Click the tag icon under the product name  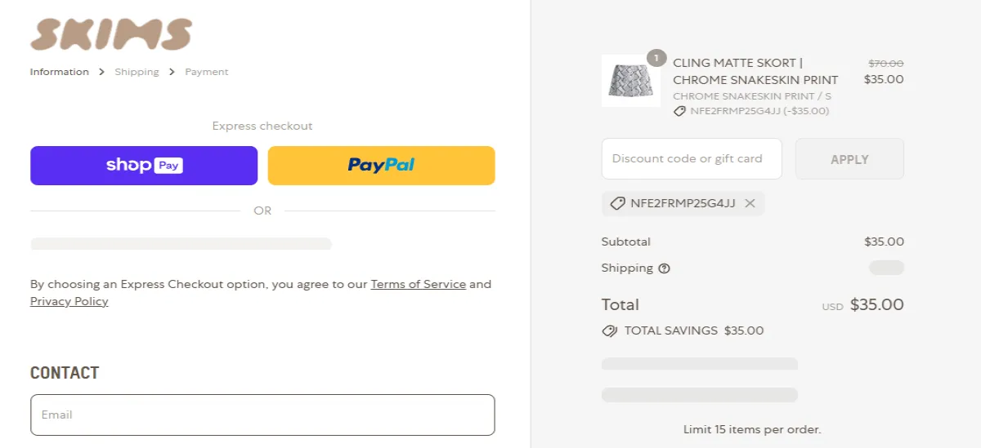(x=679, y=111)
